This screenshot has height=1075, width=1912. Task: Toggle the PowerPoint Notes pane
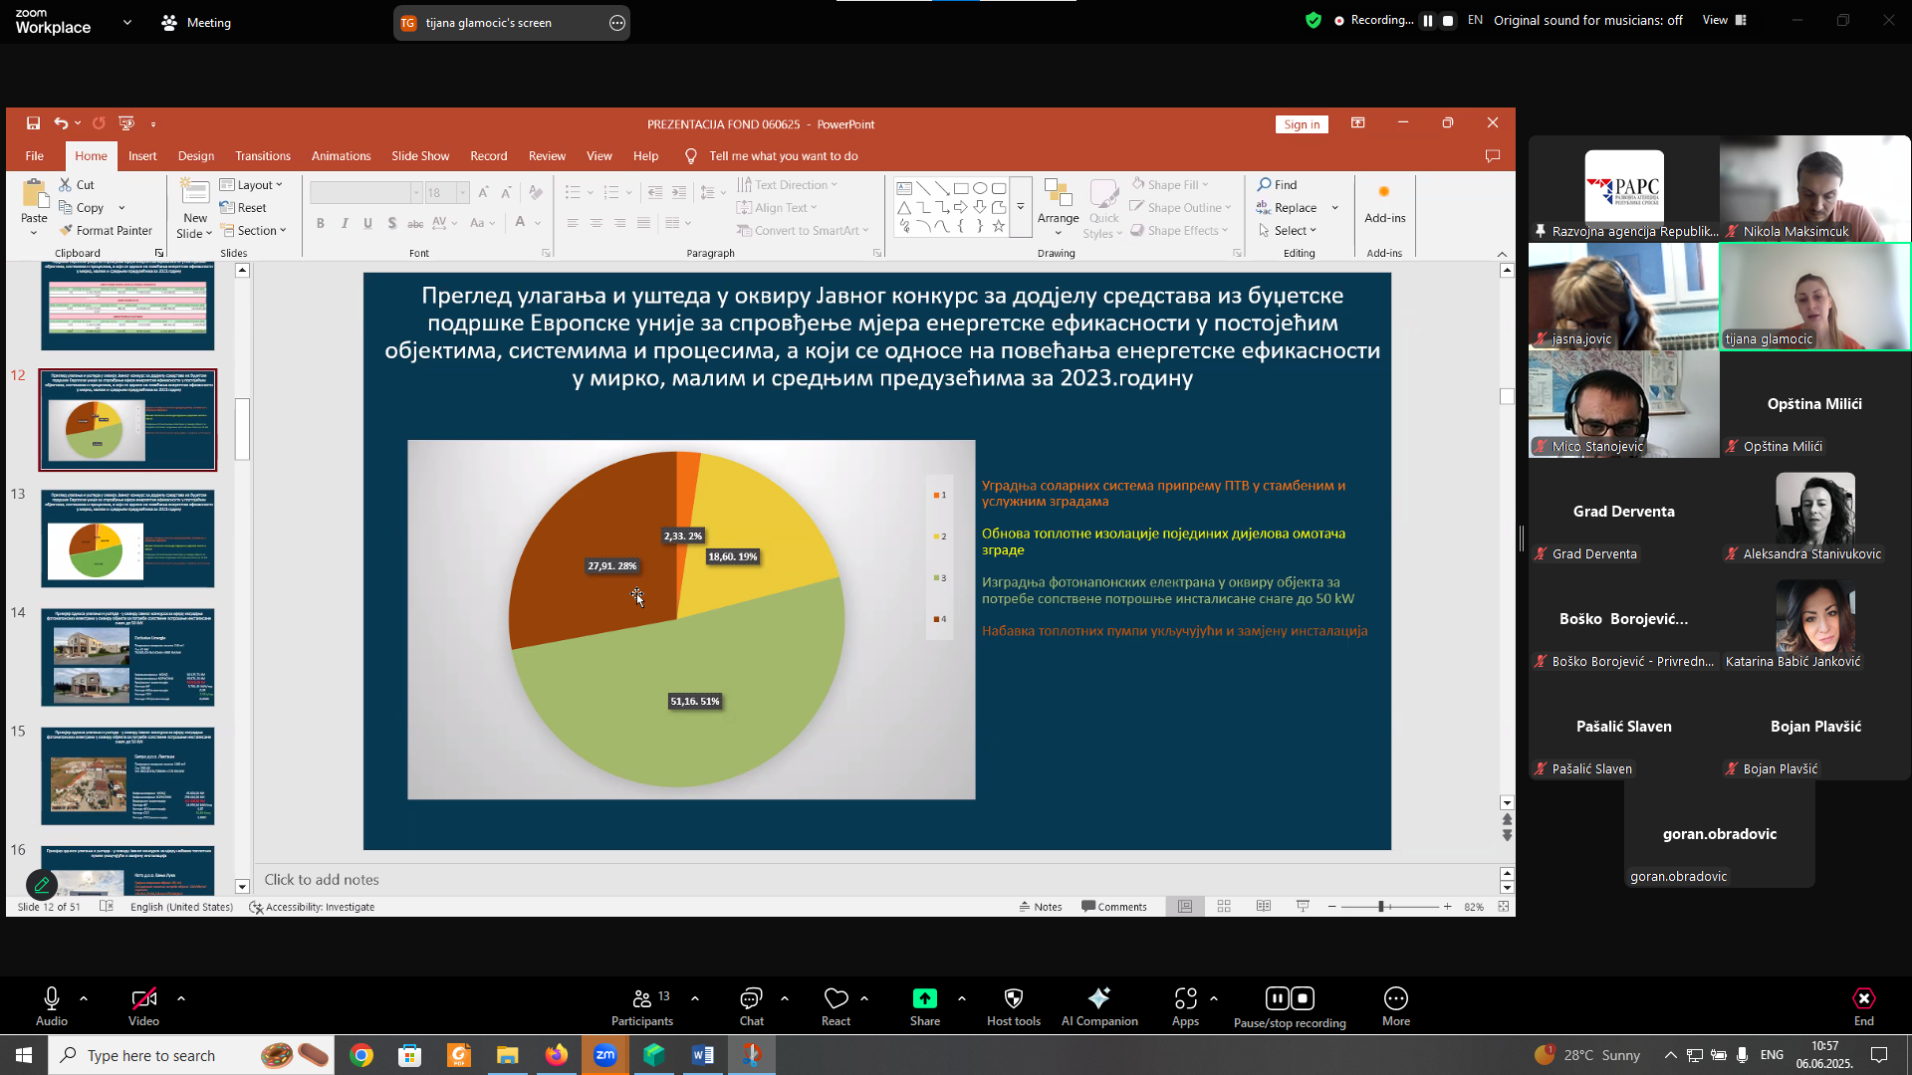[1040, 907]
